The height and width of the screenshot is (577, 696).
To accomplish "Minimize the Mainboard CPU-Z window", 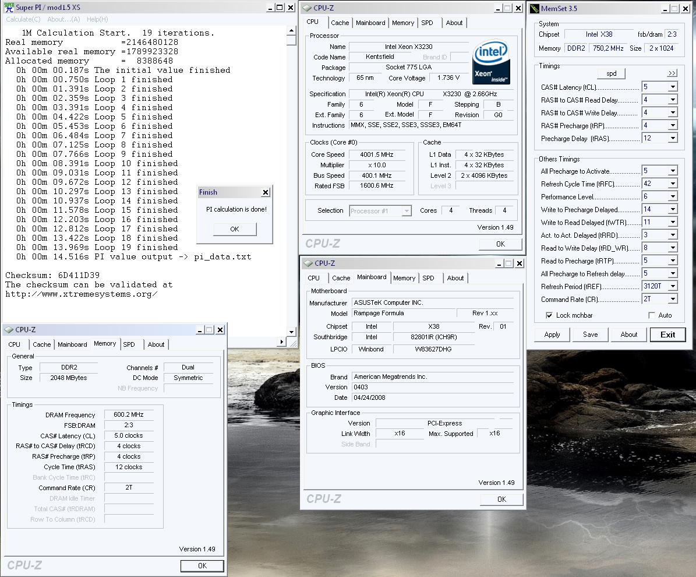I will click(x=499, y=263).
